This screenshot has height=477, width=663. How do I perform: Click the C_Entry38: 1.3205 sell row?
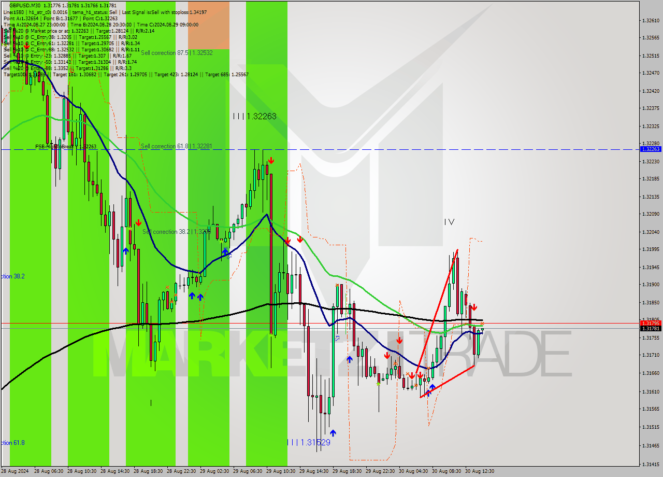click(70, 37)
